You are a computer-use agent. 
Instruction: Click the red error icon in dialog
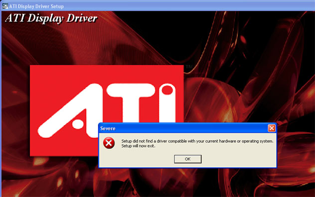click(x=109, y=143)
